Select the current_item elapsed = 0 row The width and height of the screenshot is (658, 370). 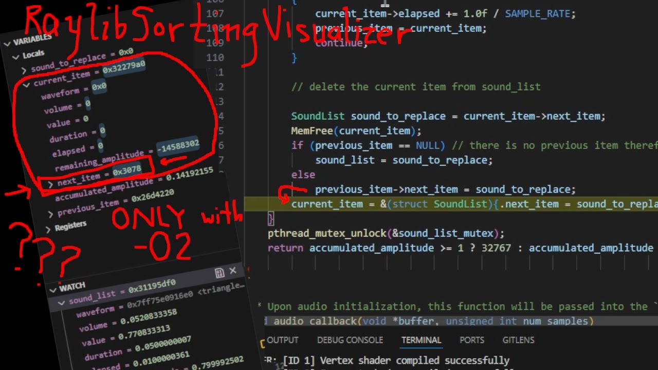point(78,149)
